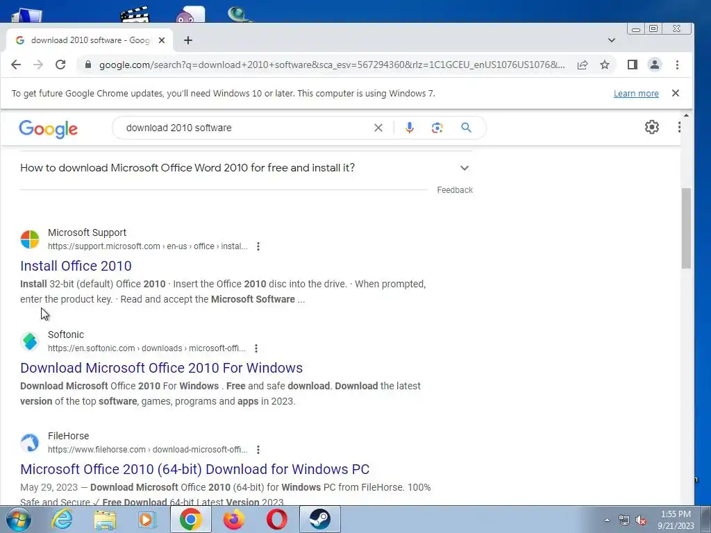Close the 'download 2010 software' tab
This screenshot has height=533, width=711.
pyautogui.click(x=161, y=40)
